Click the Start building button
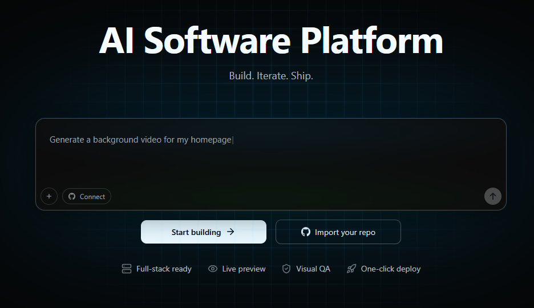 coord(204,232)
